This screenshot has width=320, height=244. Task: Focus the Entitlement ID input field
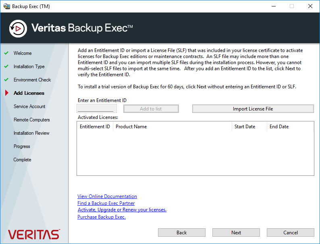point(97,108)
